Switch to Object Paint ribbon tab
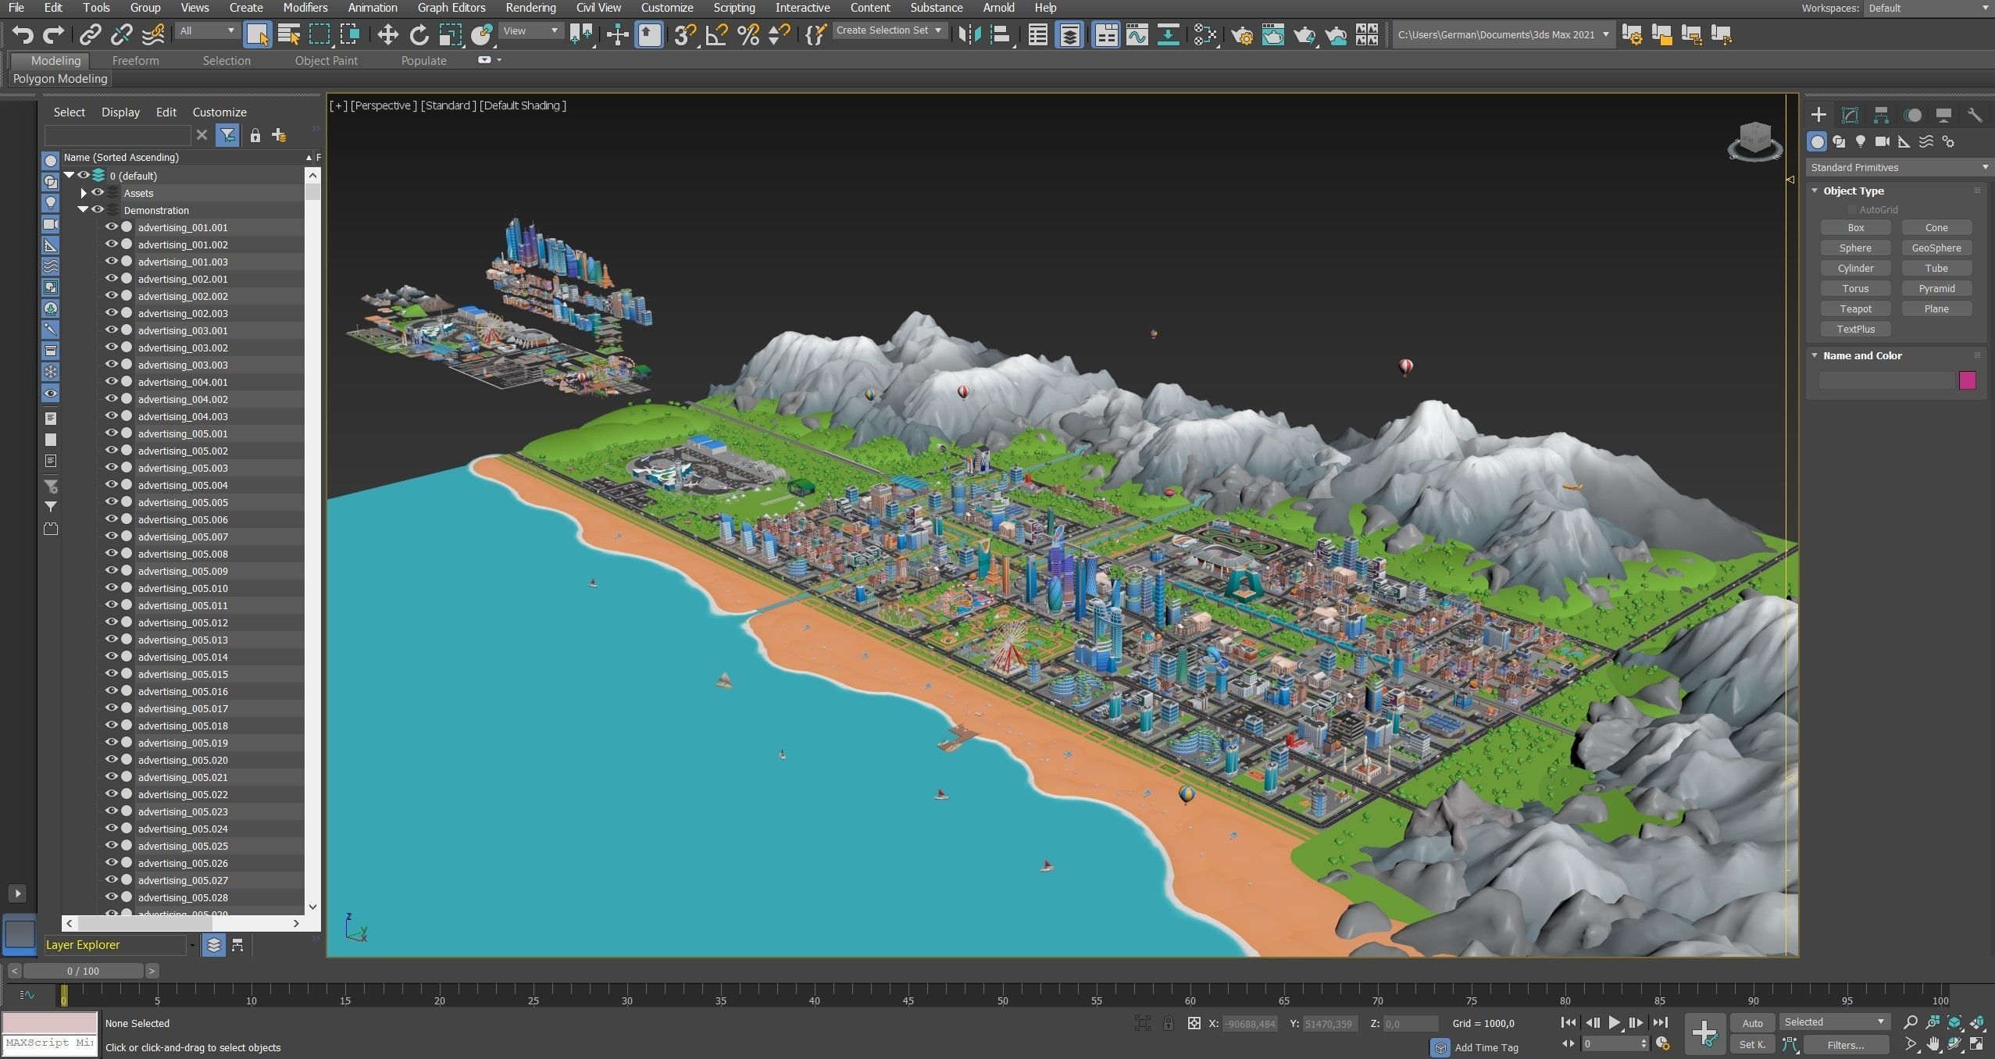 326,60
